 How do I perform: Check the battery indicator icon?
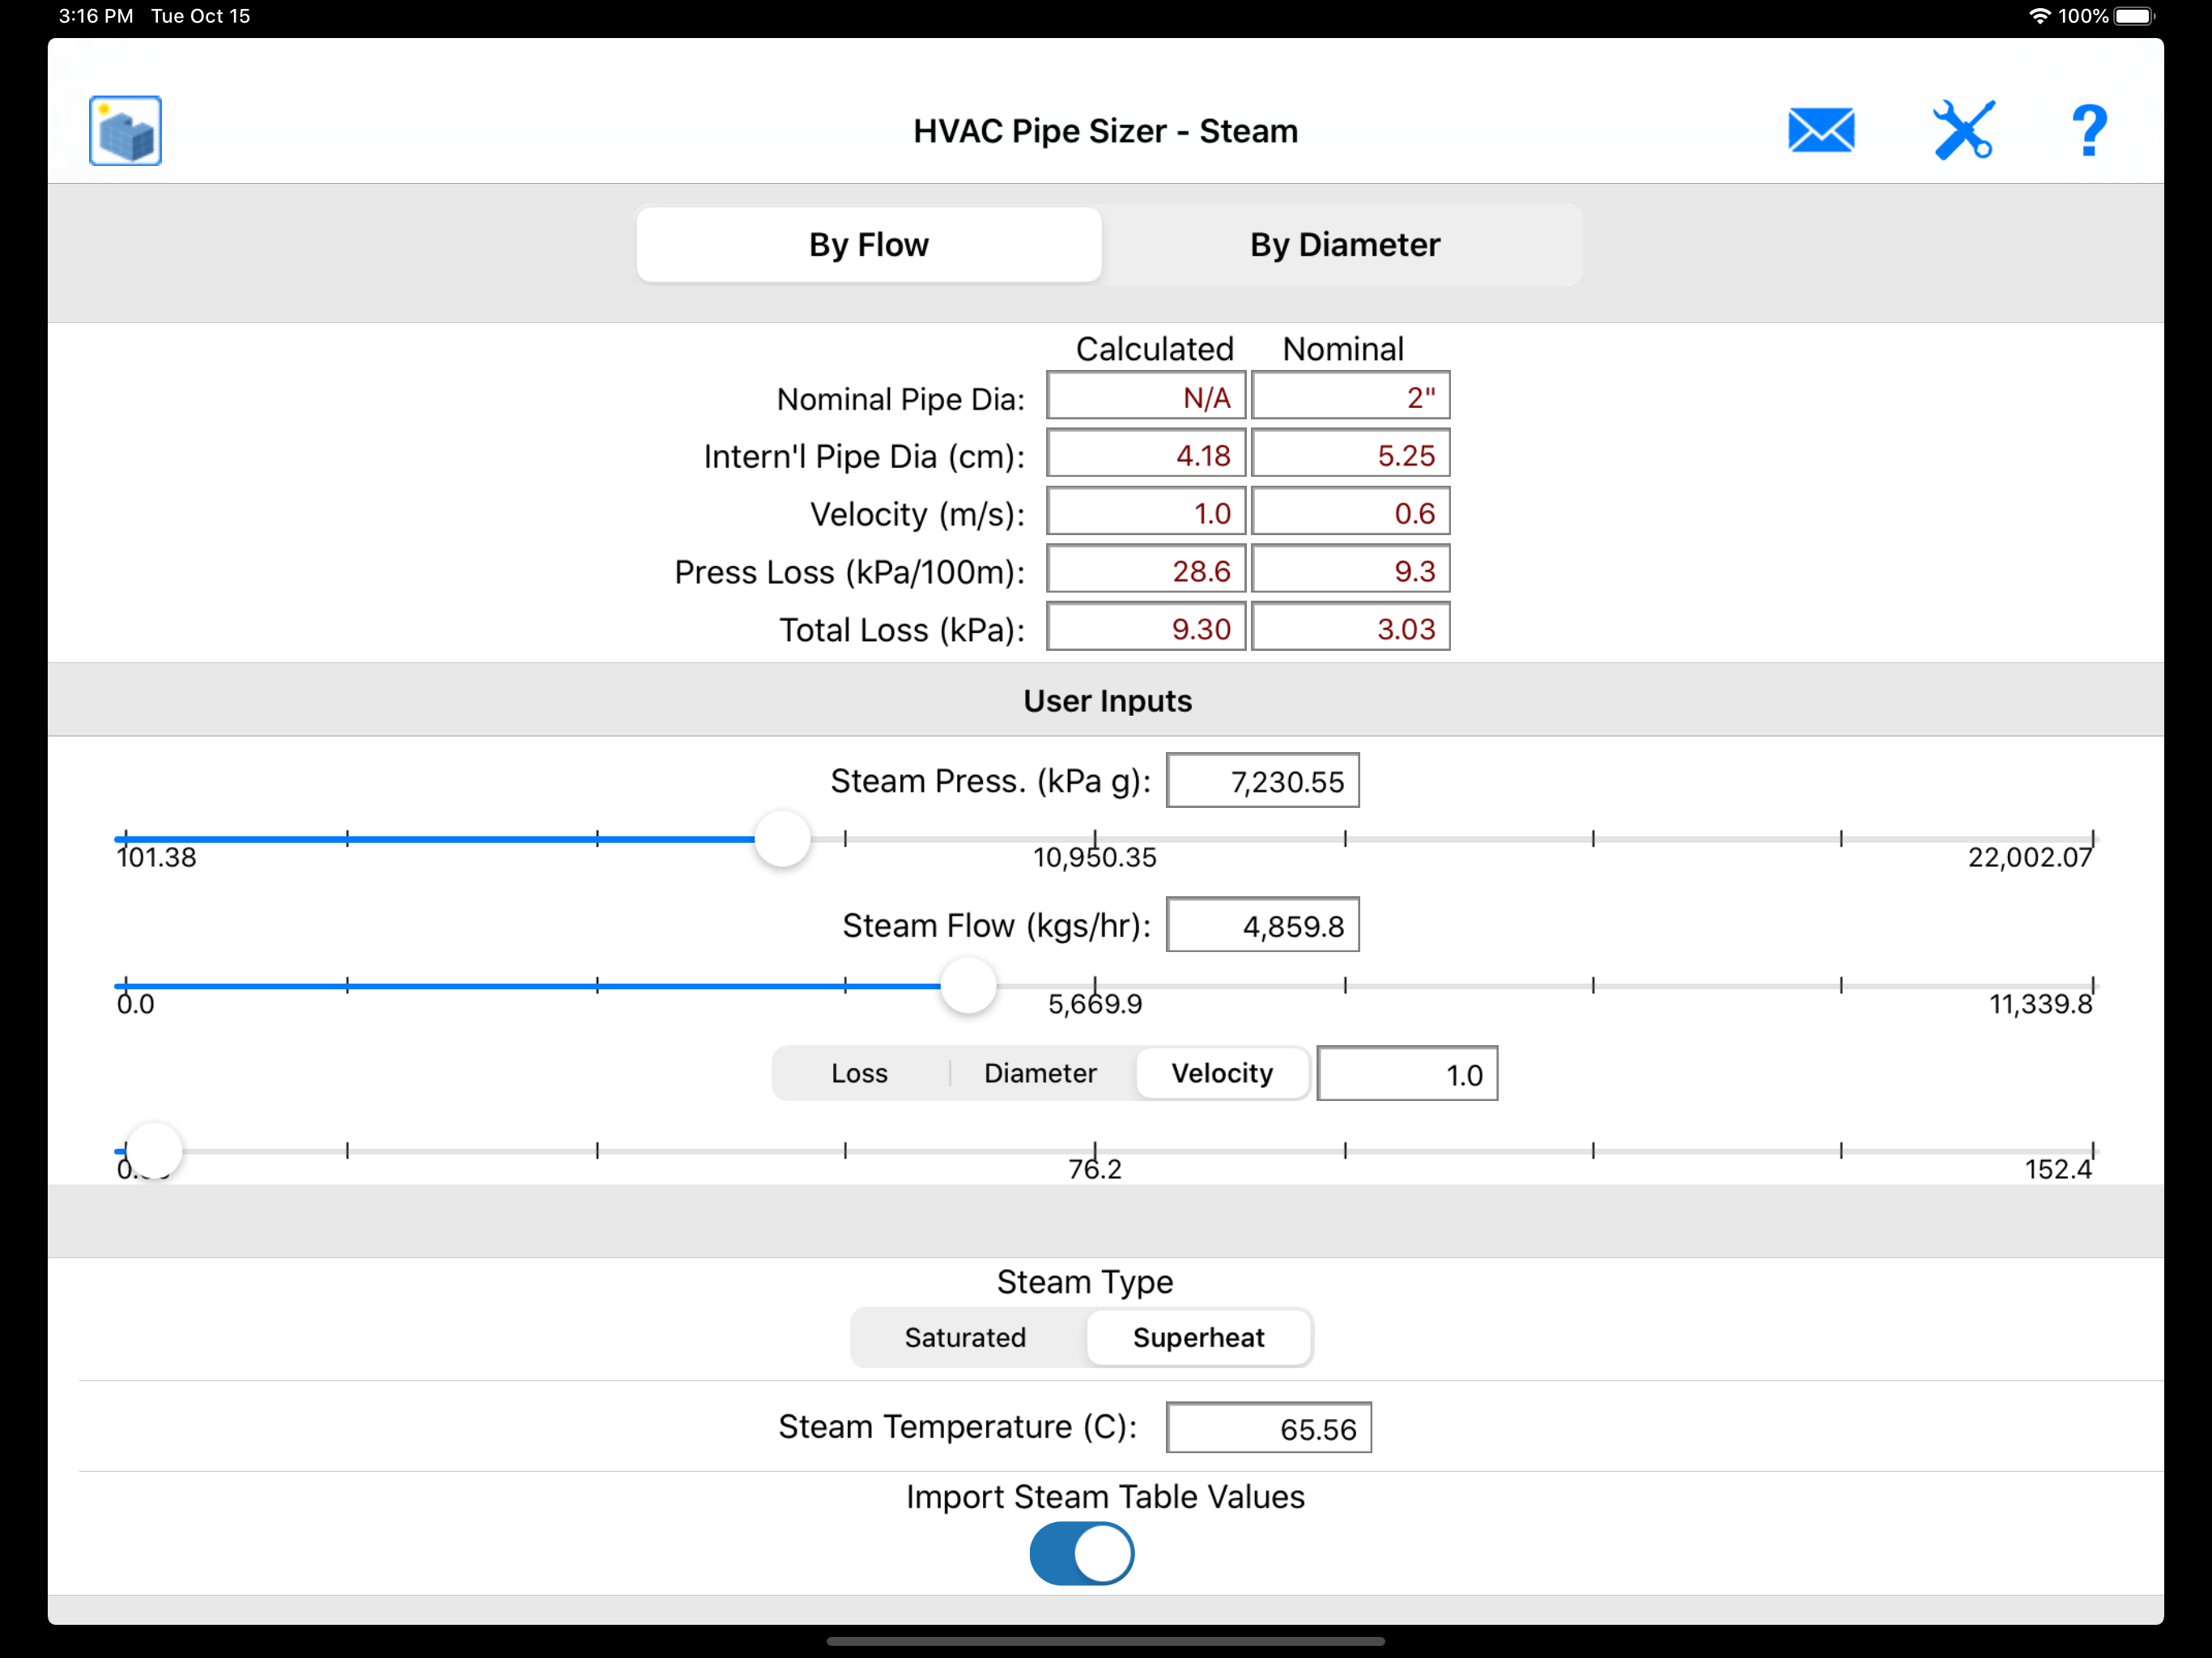point(2135,16)
